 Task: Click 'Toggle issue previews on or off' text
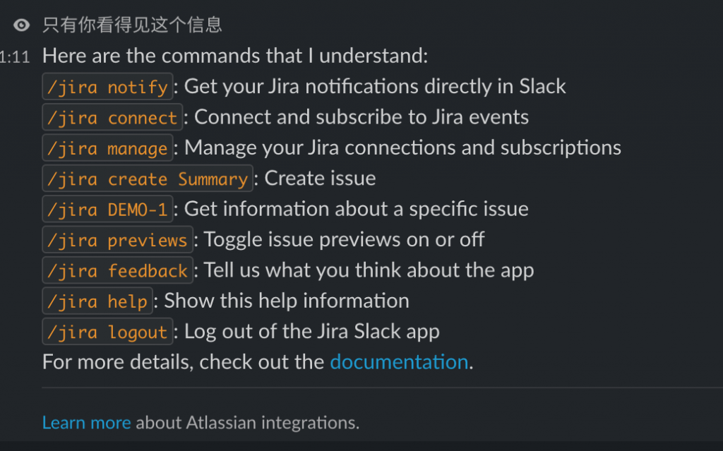[344, 240]
